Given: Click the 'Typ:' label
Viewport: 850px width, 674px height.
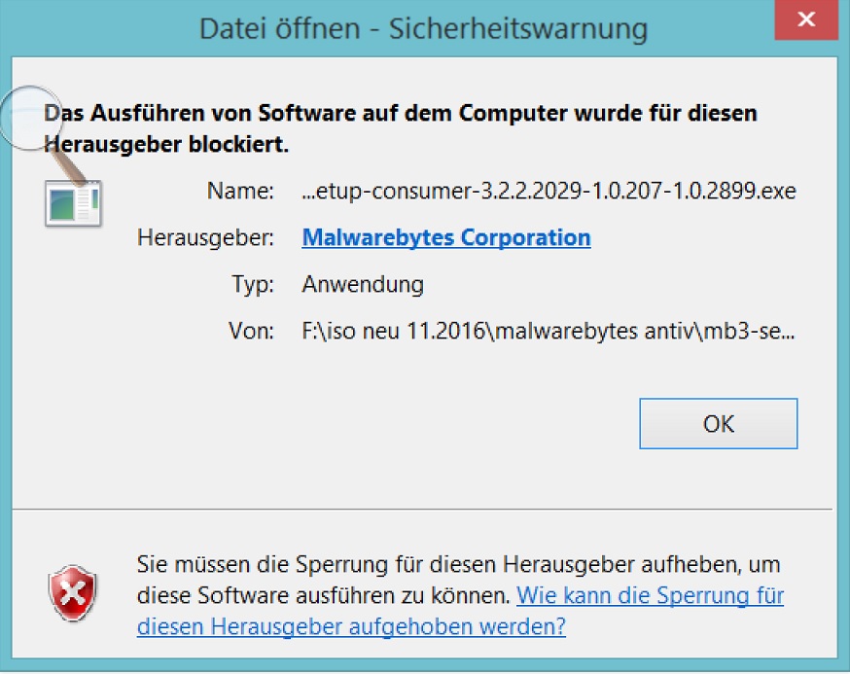Looking at the screenshot, I should (253, 284).
